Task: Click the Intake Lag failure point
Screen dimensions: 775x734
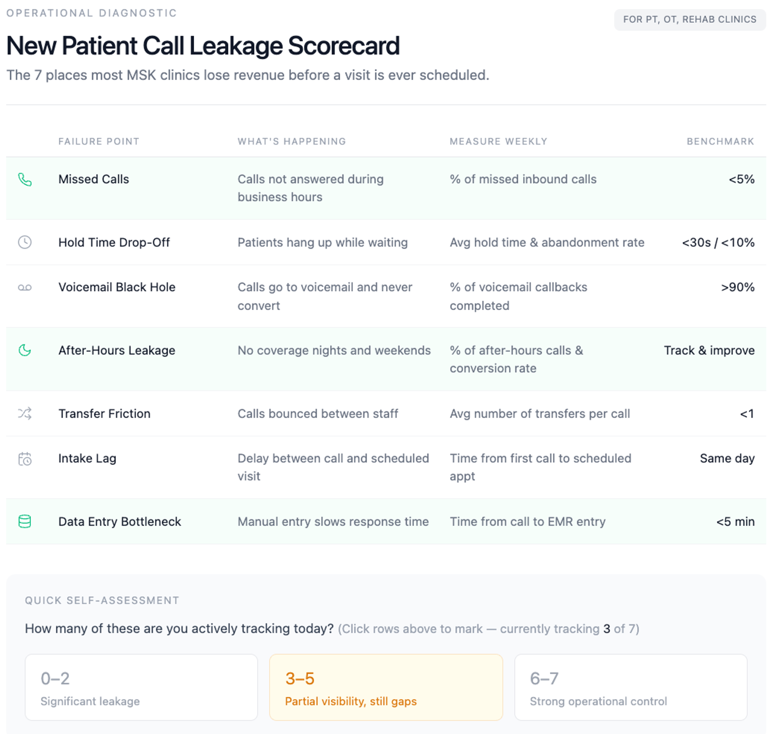Action: tap(87, 458)
